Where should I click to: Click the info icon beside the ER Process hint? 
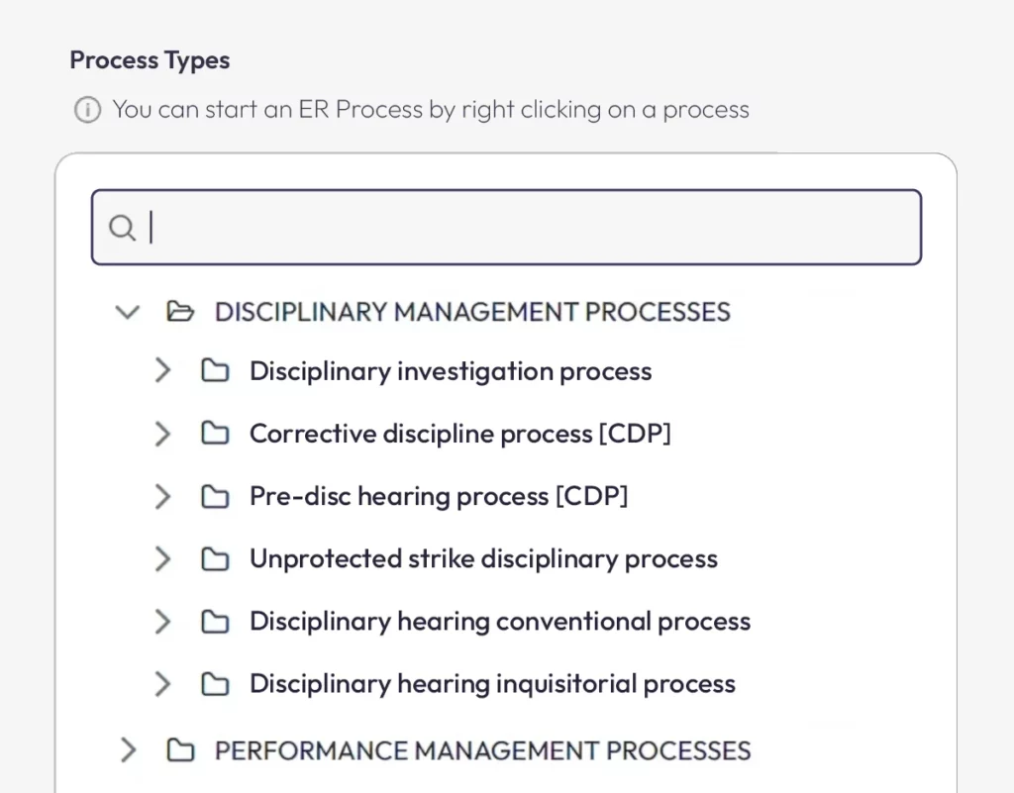[x=87, y=109]
